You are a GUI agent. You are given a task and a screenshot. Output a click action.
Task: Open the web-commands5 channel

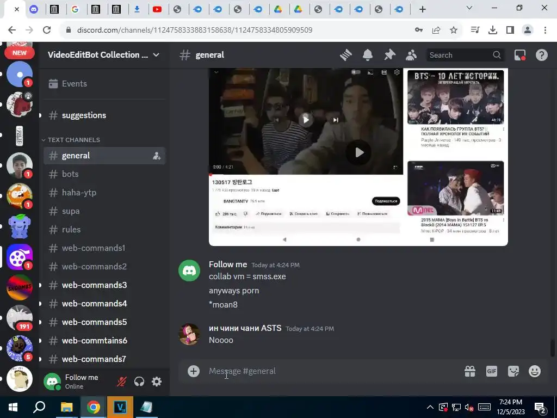click(x=104, y=322)
